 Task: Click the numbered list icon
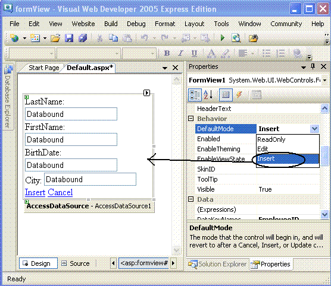280,53
